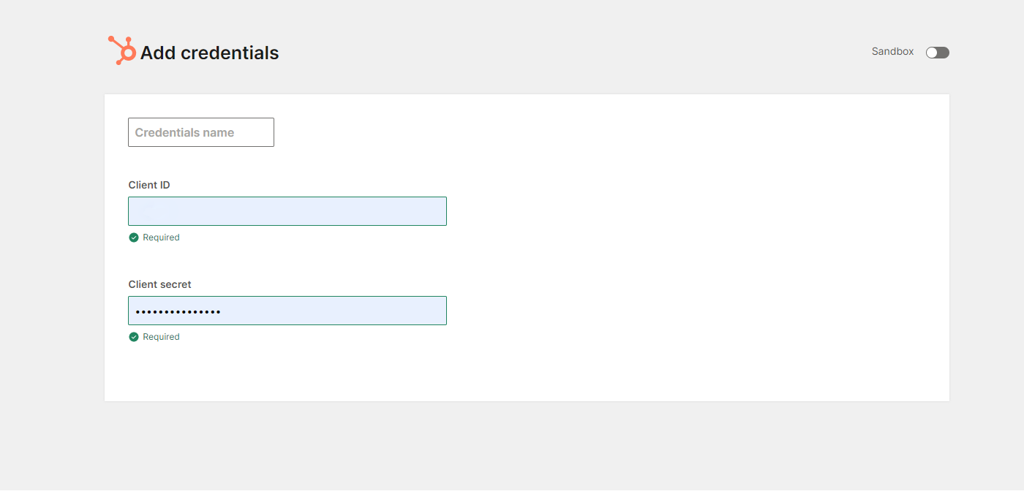Screen dimensions: 1024x494
Task: Click gray header space between title and Sandbox
Action: point(571,53)
